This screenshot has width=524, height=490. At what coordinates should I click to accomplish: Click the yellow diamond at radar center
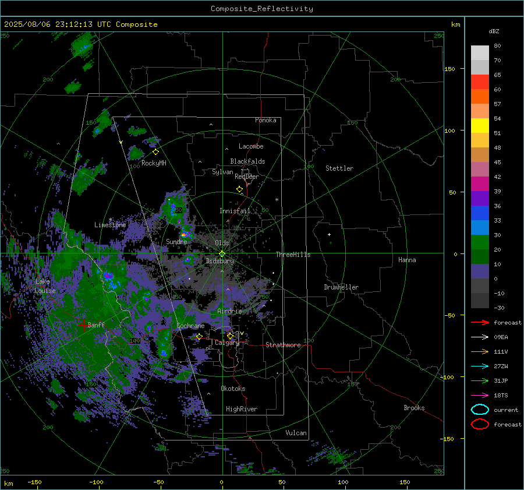(222, 254)
